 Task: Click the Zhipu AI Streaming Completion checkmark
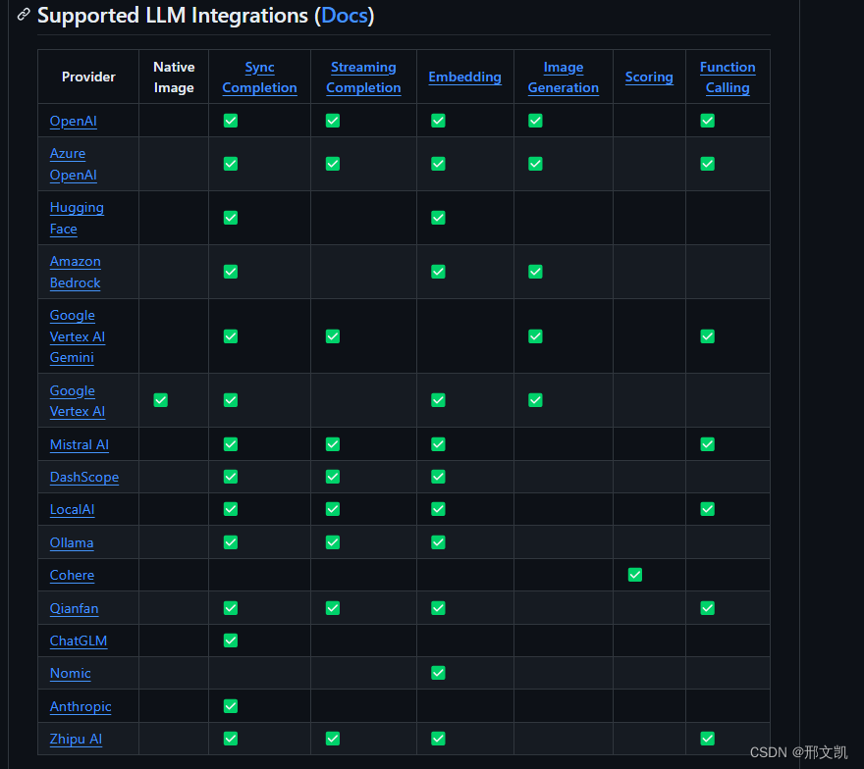coord(333,739)
